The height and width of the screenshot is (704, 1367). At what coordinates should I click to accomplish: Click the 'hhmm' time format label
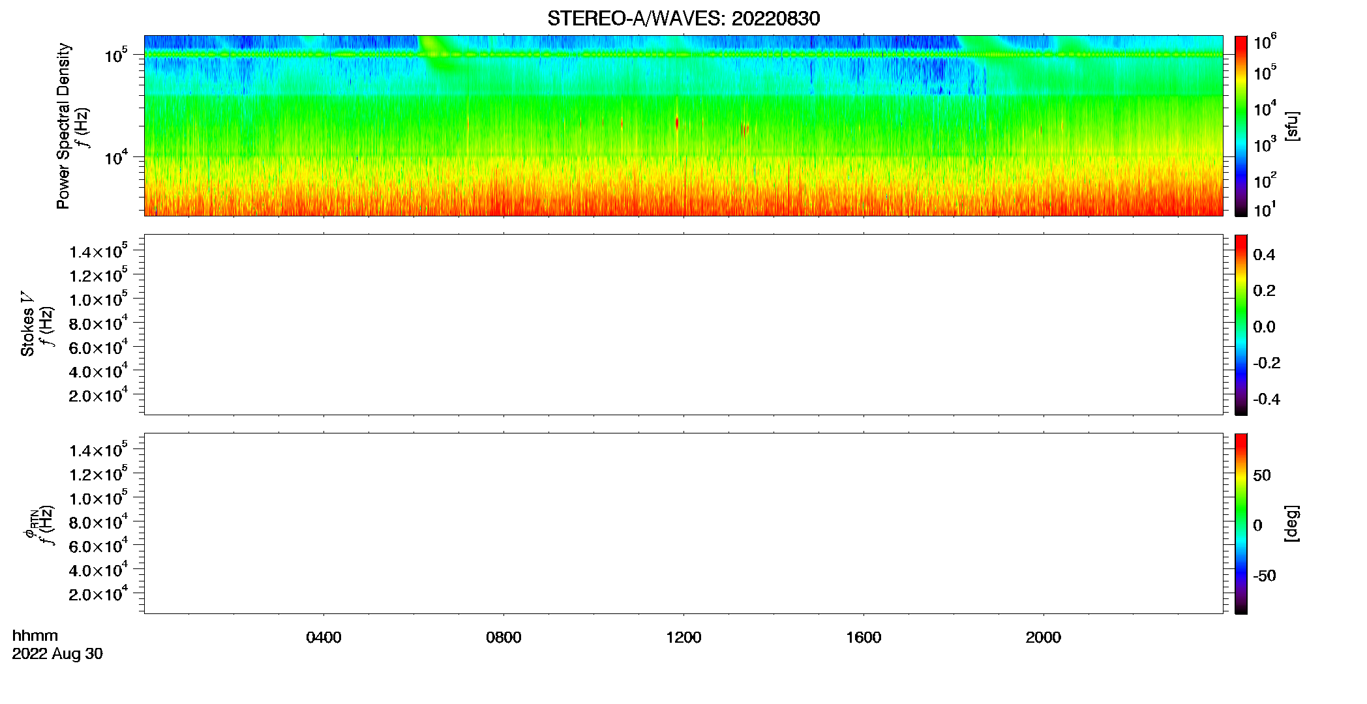click(35, 636)
